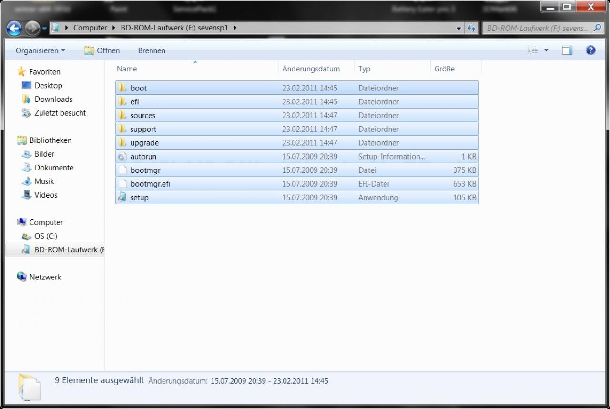Open the recent pages dropdown arrow
Image resolution: width=610 pixels, height=409 pixels.
(x=44, y=29)
